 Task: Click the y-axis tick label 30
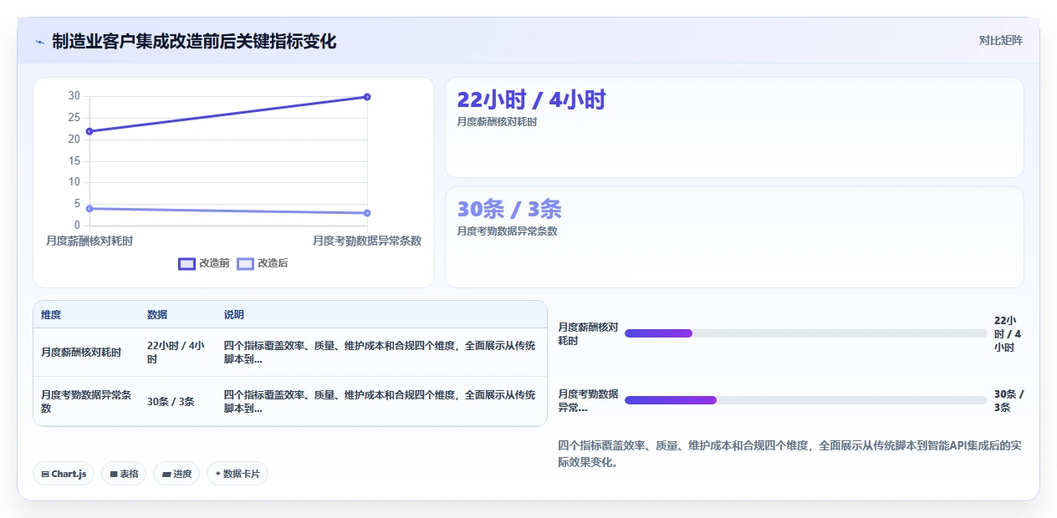pos(74,96)
